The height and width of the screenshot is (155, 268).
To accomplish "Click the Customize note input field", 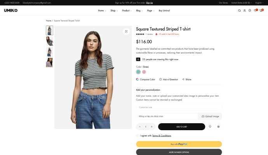I will pyautogui.click(x=179, y=107).
